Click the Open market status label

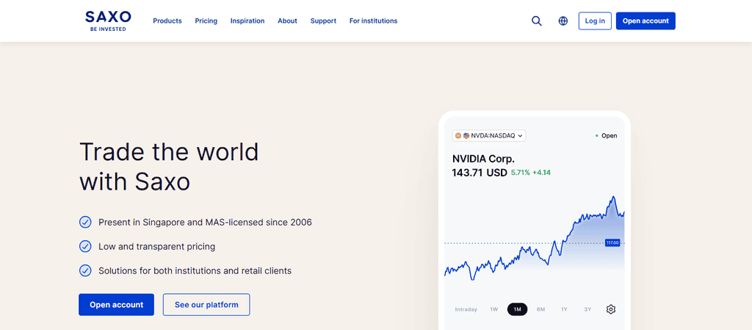point(609,136)
